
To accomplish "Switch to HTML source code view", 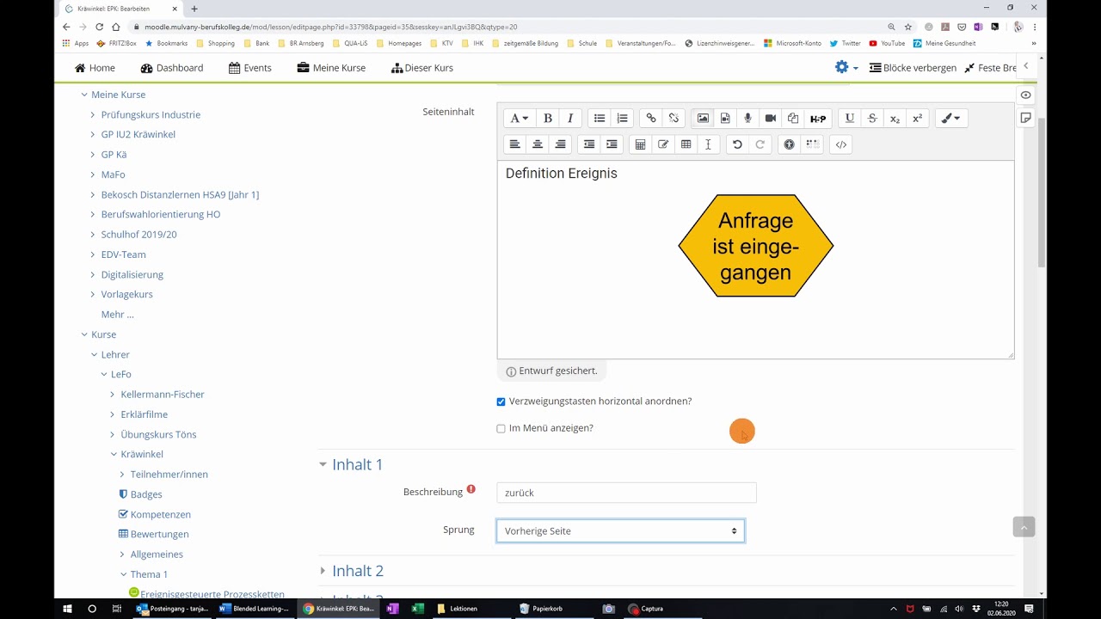I will [x=841, y=144].
